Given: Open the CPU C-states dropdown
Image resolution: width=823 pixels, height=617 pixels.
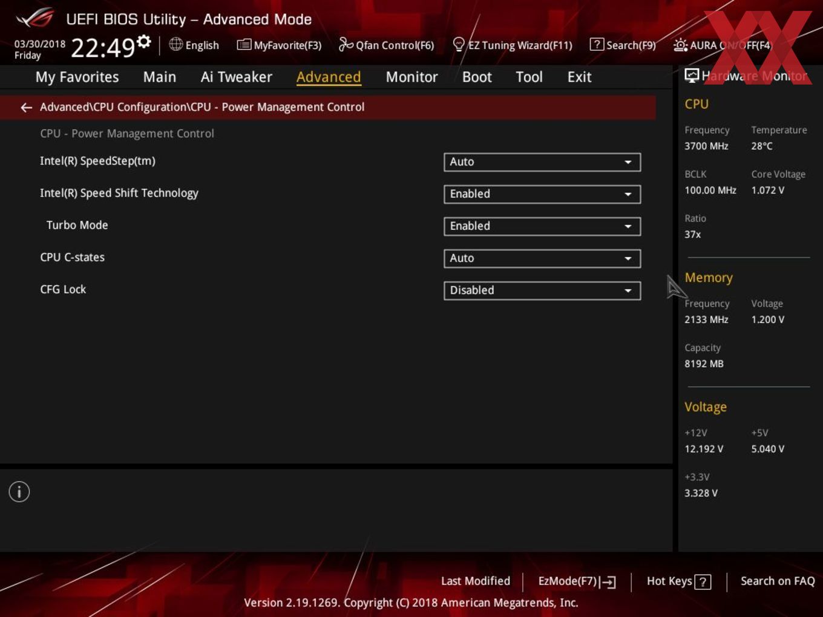Looking at the screenshot, I should [x=542, y=258].
